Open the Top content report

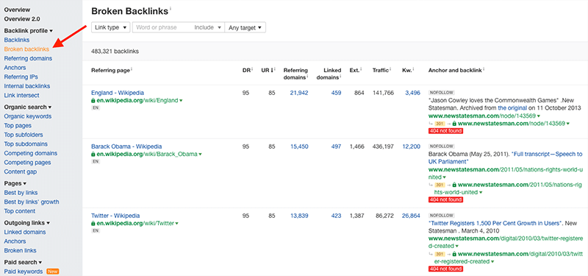pos(20,211)
